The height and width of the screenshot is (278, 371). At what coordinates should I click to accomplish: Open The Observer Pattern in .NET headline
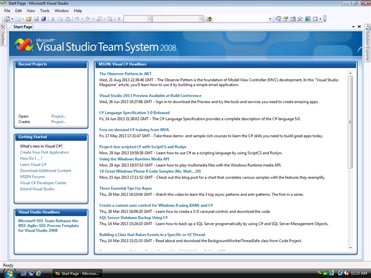[x=126, y=74]
